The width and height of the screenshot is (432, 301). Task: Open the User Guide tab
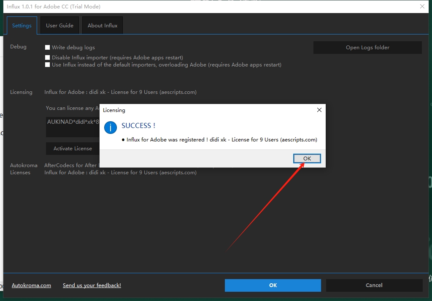(x=59, y=26)
